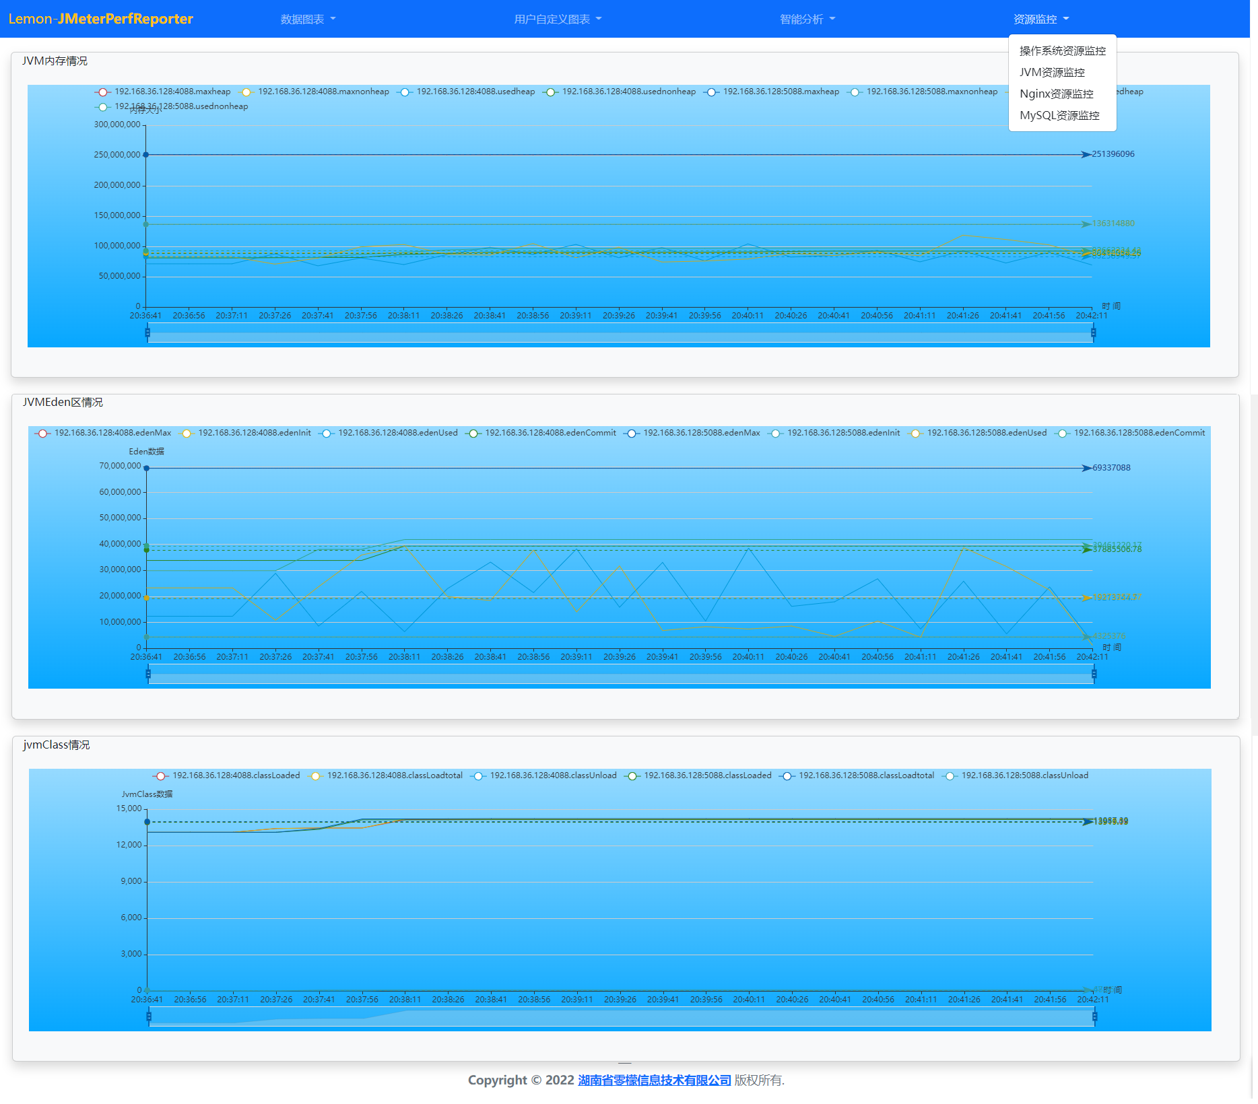Image resolution: width=1258 pixels, height=1104 pixels.
Task: Toggle 4088.maxnonheap legend series
Action: [x=314, y=92]
